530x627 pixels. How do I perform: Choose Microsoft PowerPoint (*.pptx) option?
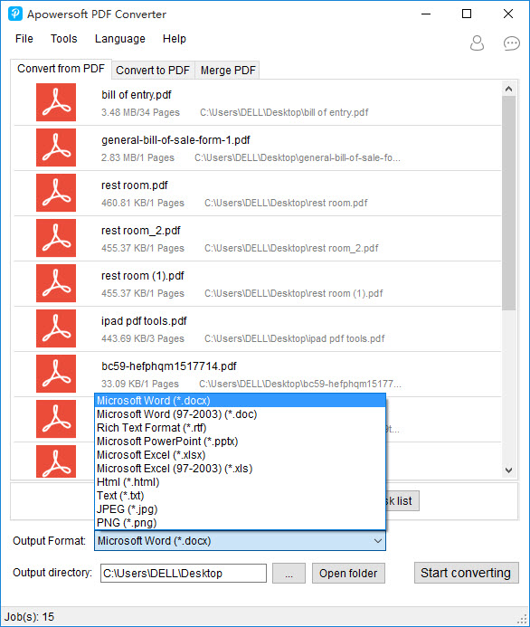[240, 442]
